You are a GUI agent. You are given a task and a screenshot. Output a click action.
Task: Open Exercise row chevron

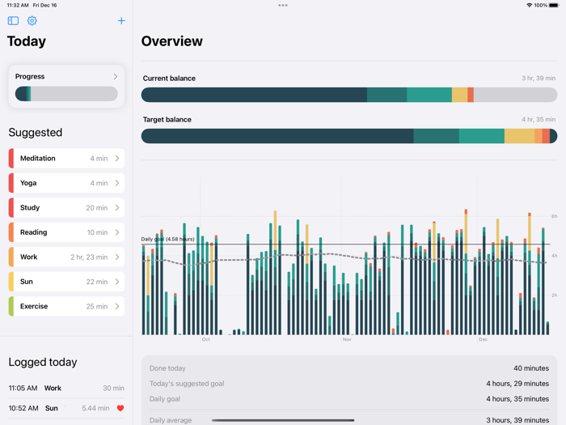117,306
